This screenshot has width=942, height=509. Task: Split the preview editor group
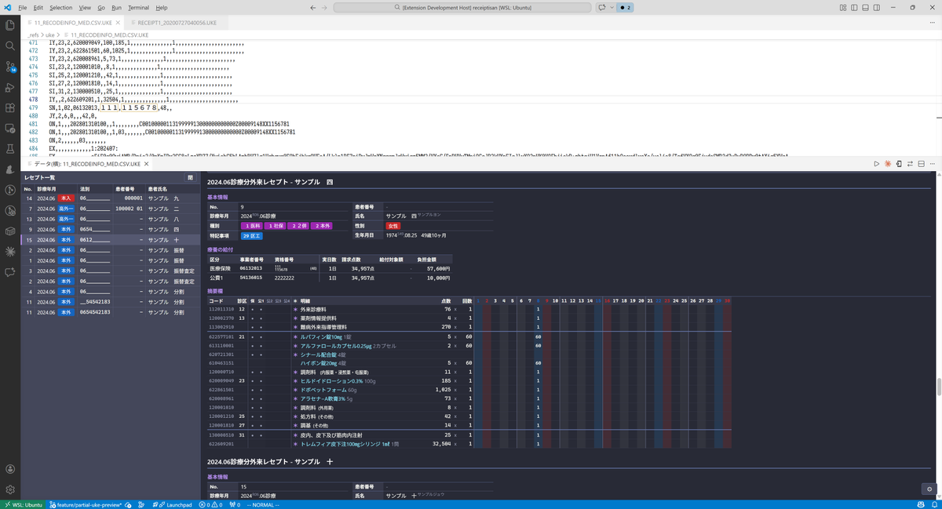(921, 164)
